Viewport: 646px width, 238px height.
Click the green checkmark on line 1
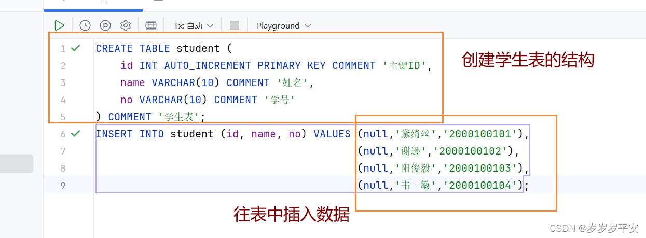click(76, 48)
